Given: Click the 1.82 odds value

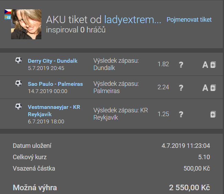Looking at the screenshot, I should [163, 64].
